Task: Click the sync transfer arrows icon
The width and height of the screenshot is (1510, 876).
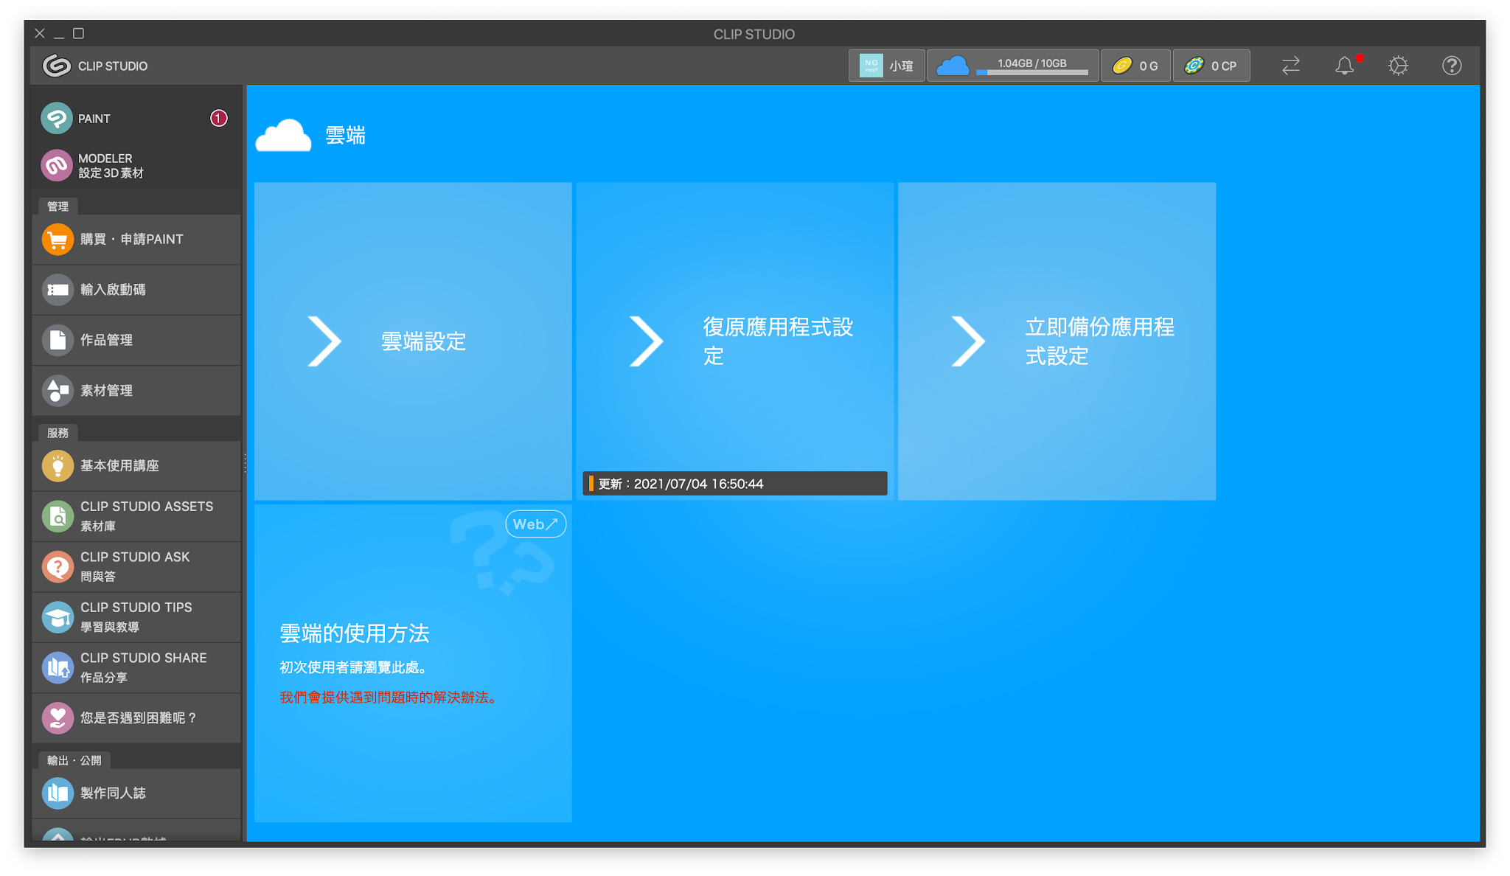Action: (1290, 66)
